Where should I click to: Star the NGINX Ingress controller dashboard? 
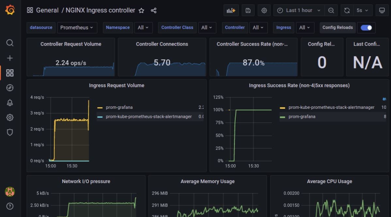141,10
